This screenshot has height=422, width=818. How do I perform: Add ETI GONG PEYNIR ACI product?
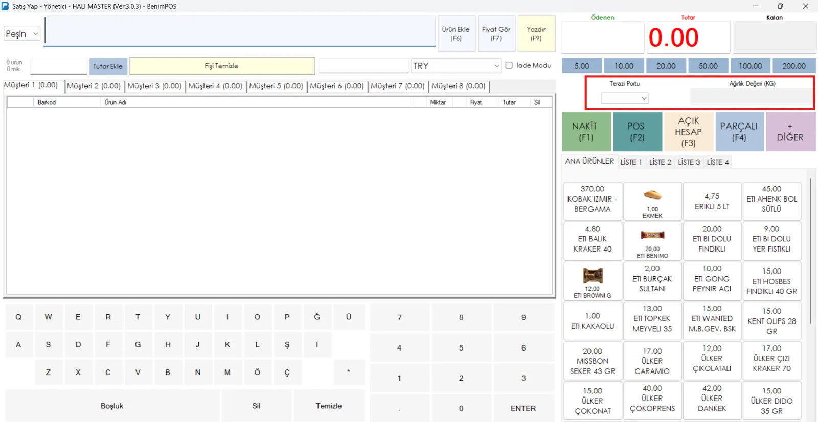click(712, 281)
